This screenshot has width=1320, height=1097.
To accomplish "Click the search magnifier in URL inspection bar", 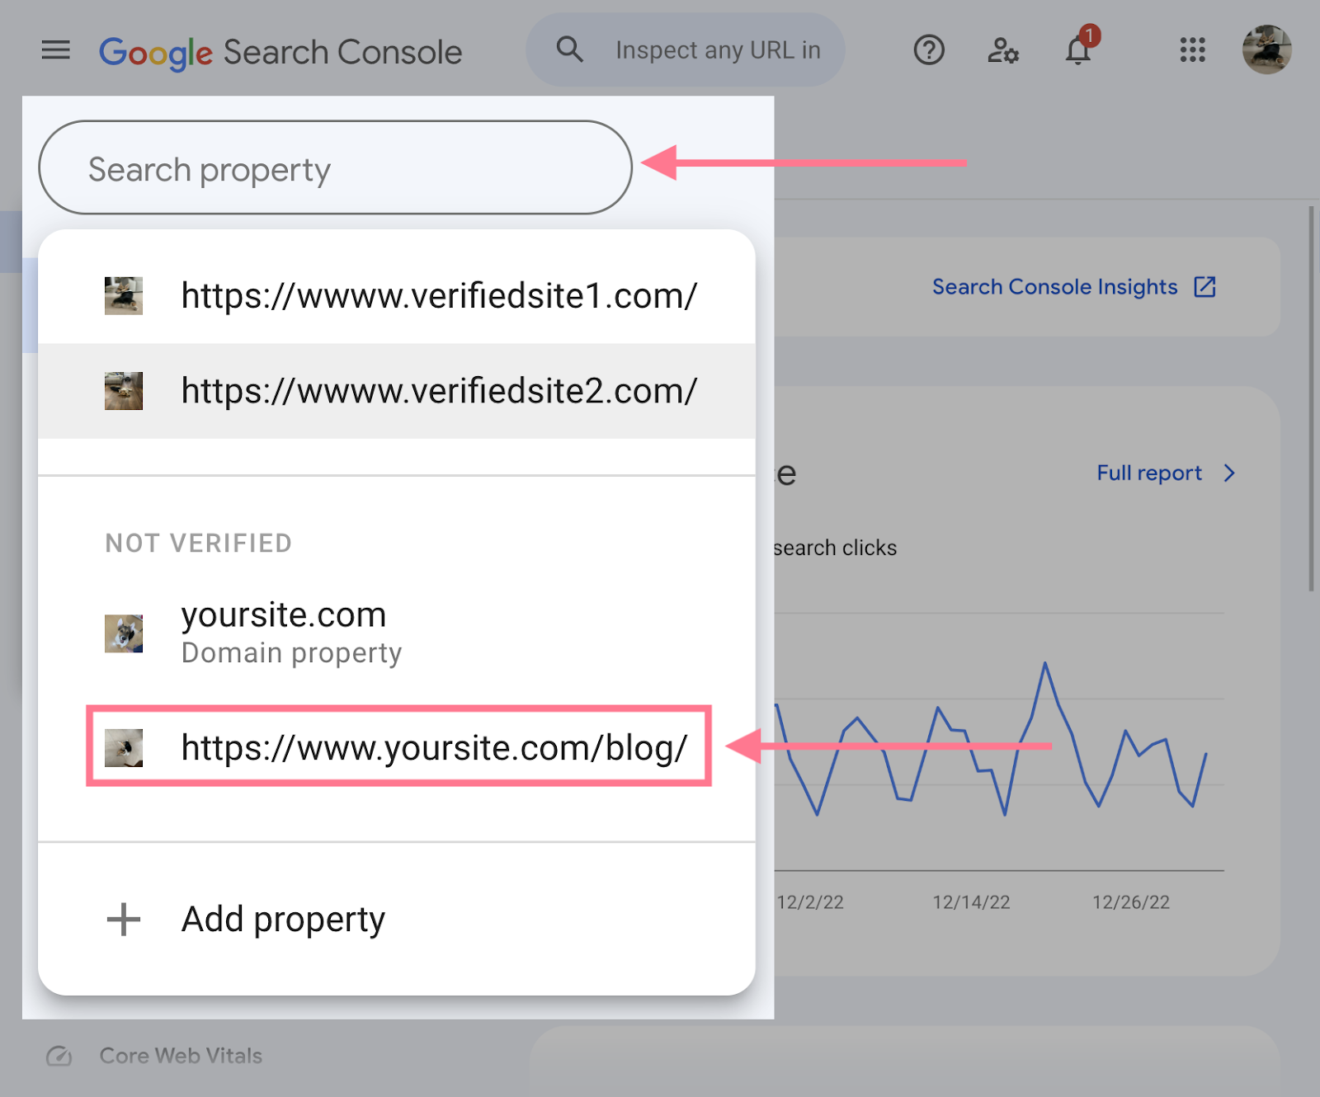I will point(568,49).
